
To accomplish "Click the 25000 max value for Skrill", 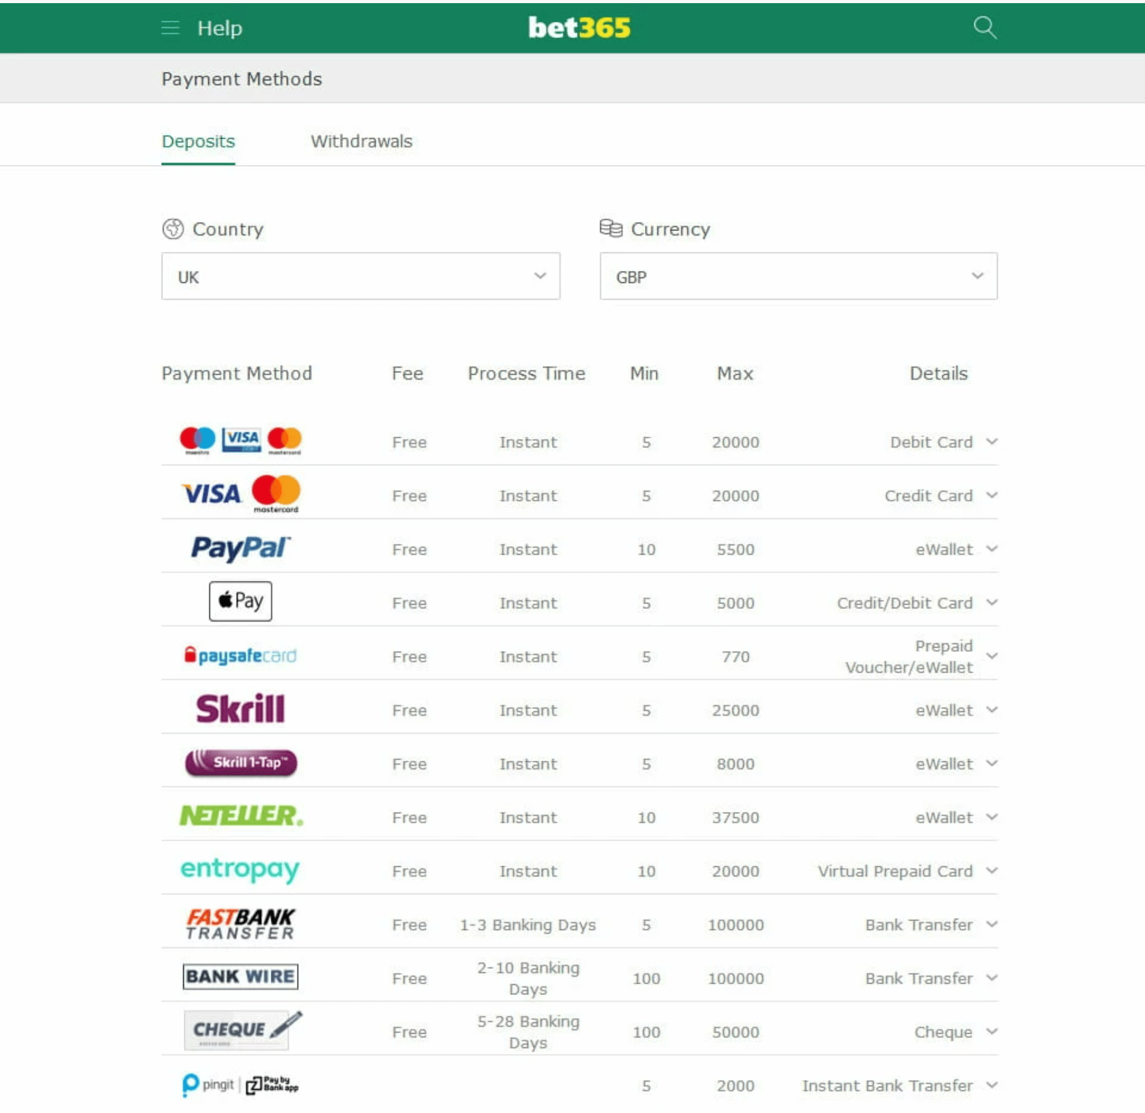I will 736,710.
